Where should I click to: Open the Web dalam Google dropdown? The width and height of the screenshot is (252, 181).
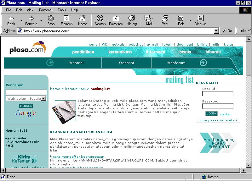pos(43,98)
